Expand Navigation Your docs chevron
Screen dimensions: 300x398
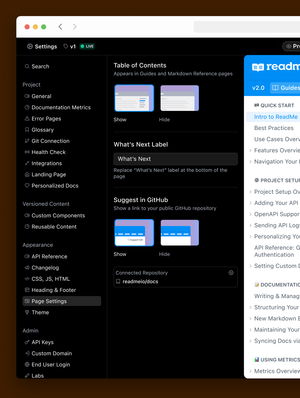point(250,162)
